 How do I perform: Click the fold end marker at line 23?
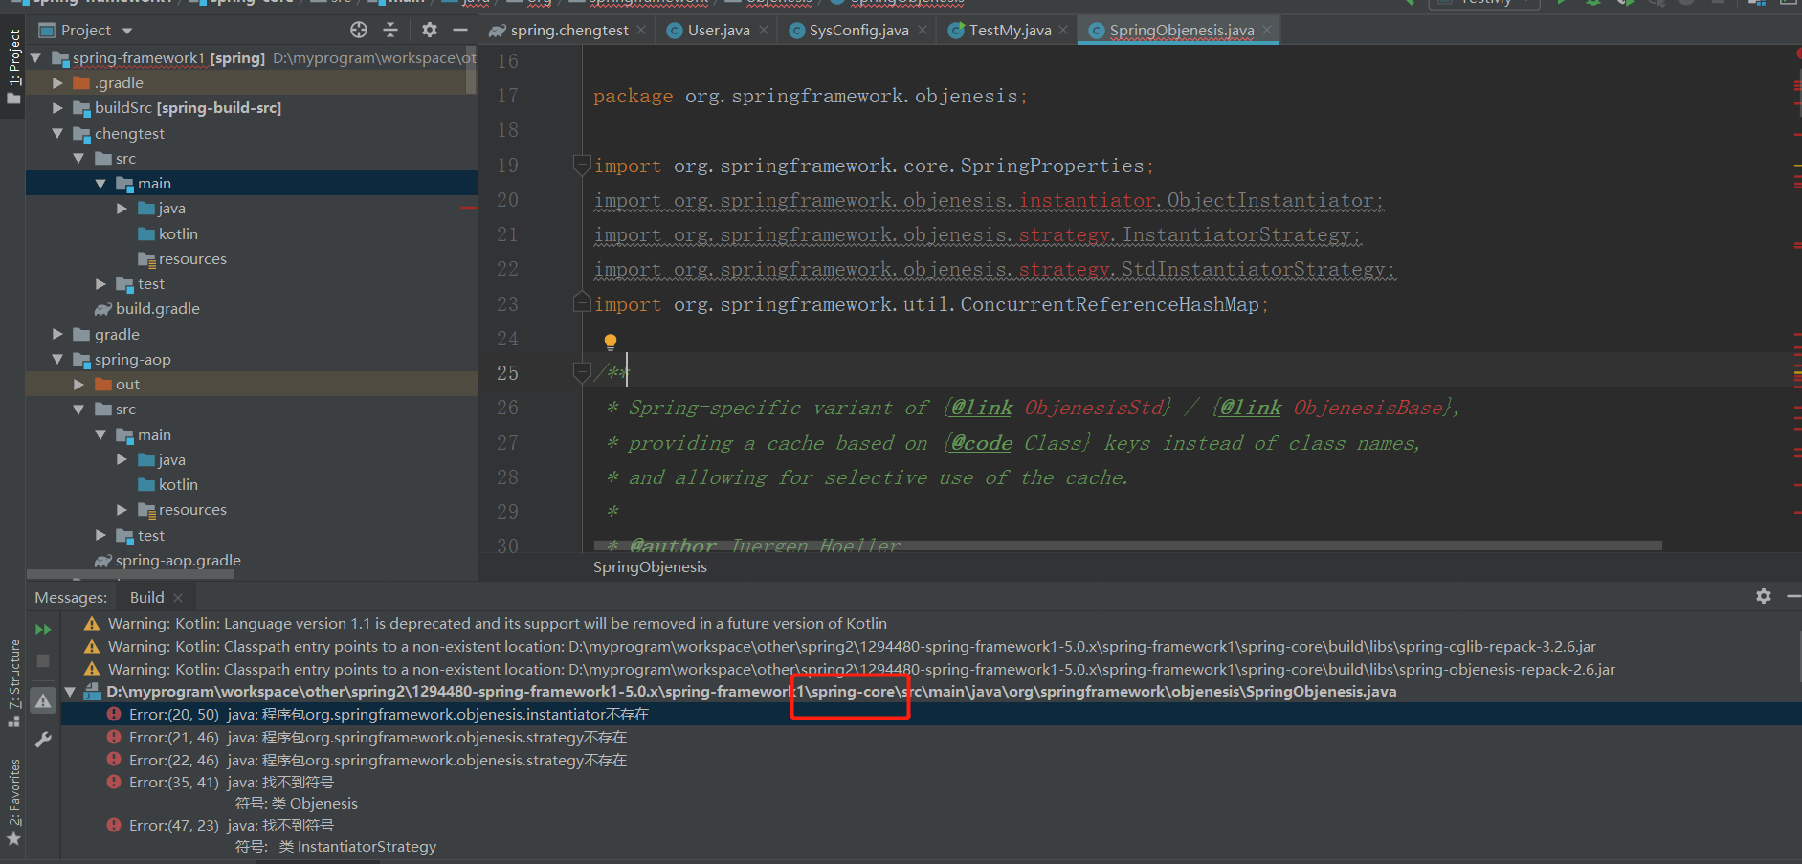pos(581,303)
